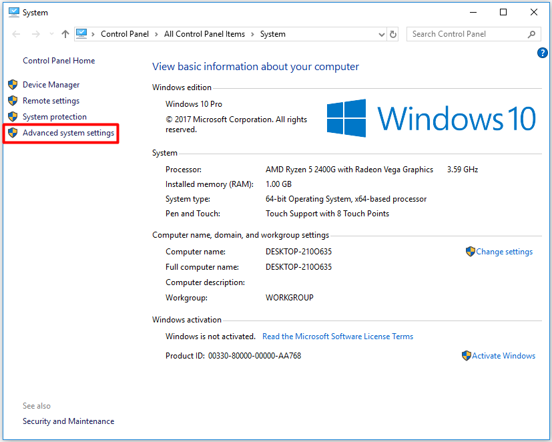Click the shield icon next to Activate Windows
Viewport: 552px width, 442px height.
tap(466, 356)
